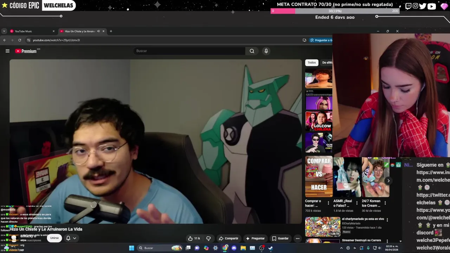This screenshot has height=253, width=450.
Task: Open the Preguntar AI button
Action: pos(255,238)
